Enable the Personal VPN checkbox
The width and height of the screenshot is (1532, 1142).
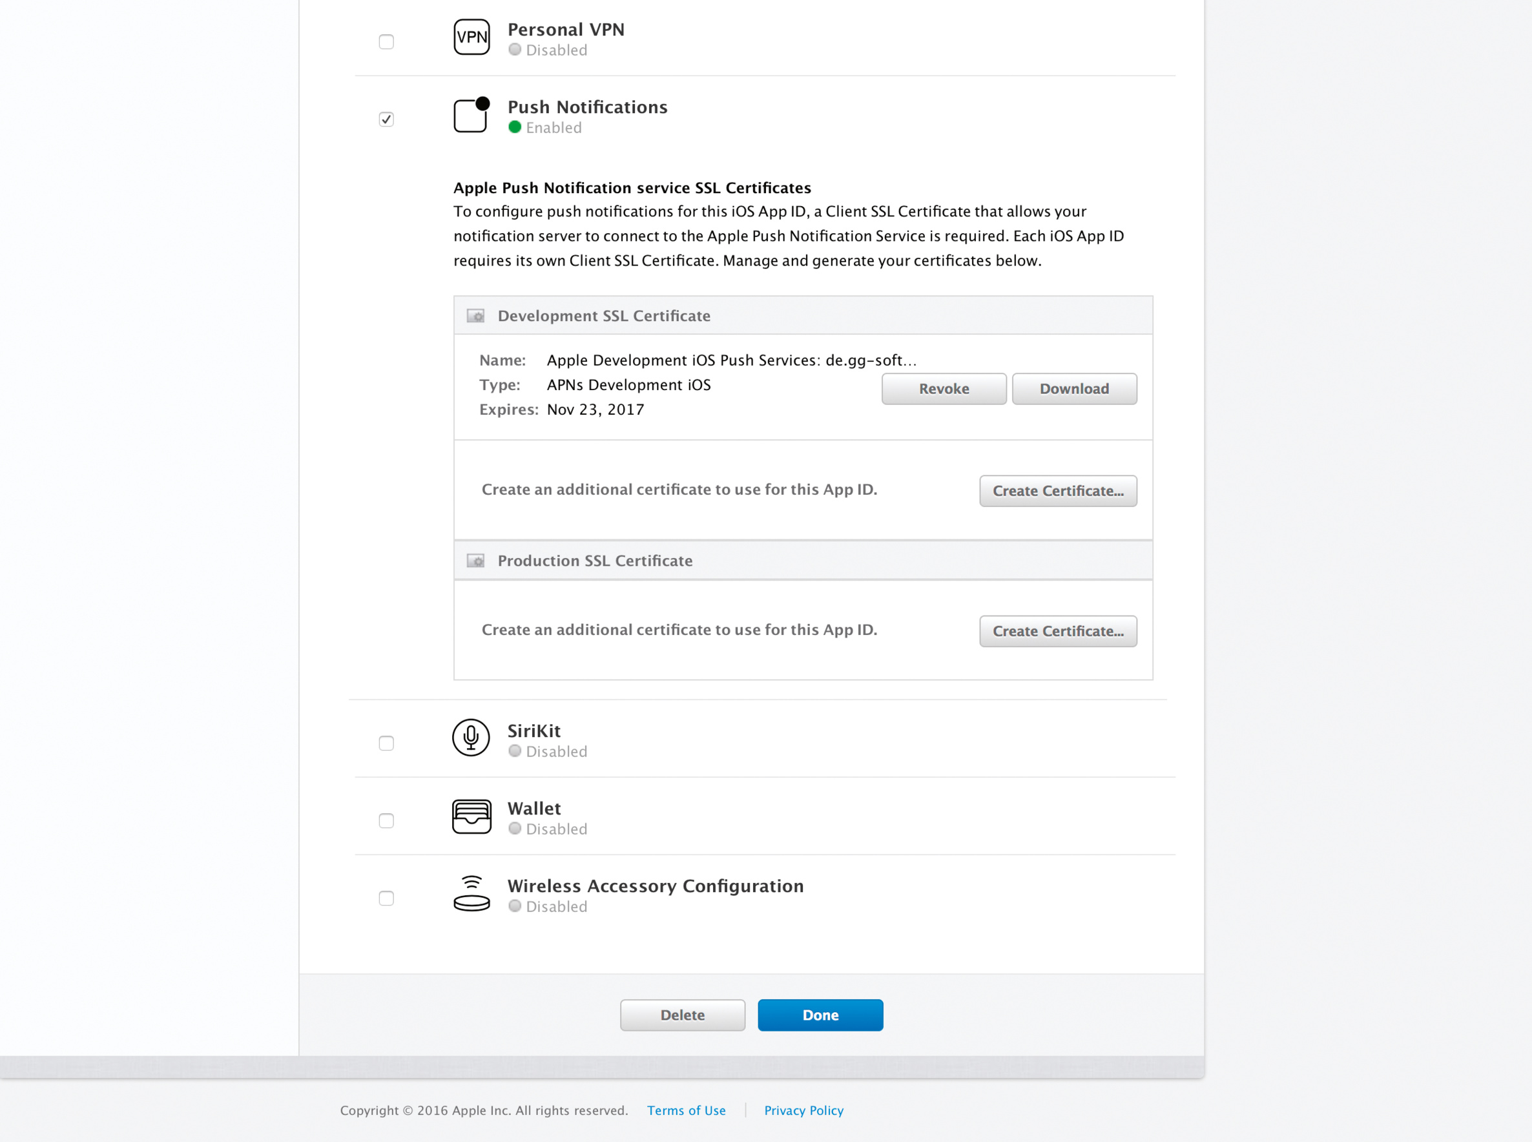pos(386,42)
